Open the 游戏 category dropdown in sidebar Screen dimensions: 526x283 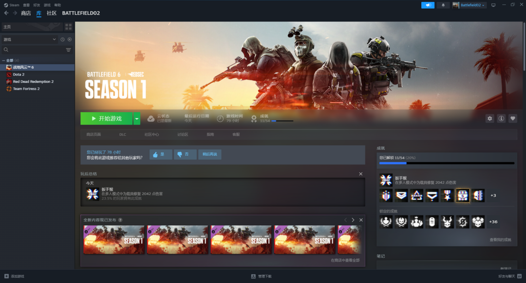[x=29, y=39]
